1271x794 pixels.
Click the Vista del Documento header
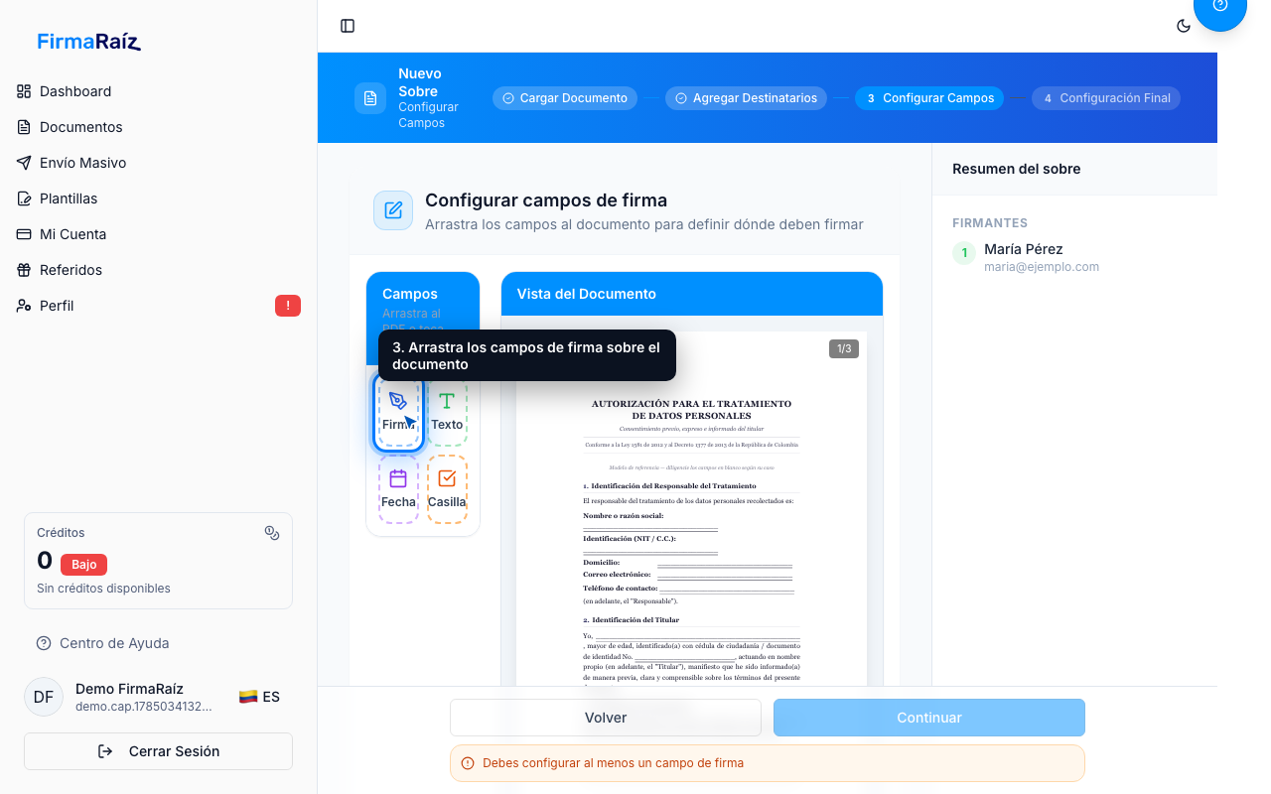coord(692,294)
